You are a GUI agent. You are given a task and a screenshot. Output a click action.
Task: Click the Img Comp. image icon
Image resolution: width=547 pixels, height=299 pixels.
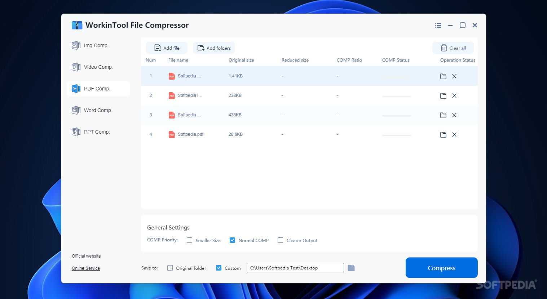tap(76, 45)
